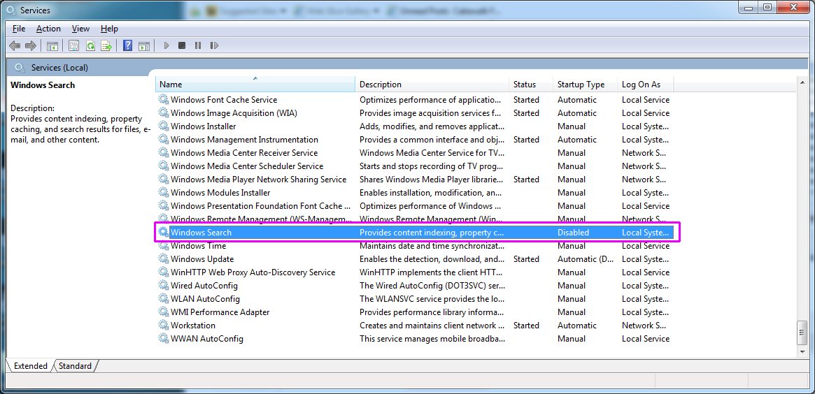Click the Restart Service icon
Image resolution: width=815 pixels, height=394 pixels.
coord(214,45)
